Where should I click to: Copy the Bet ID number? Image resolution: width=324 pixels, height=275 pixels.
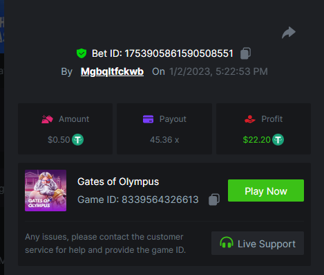245,53
